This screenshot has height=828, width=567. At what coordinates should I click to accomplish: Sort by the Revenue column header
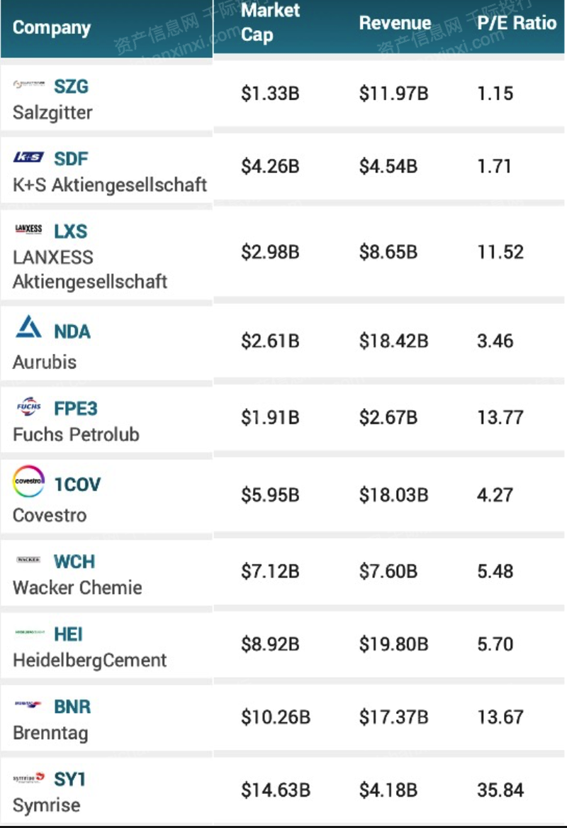point(395,23)
